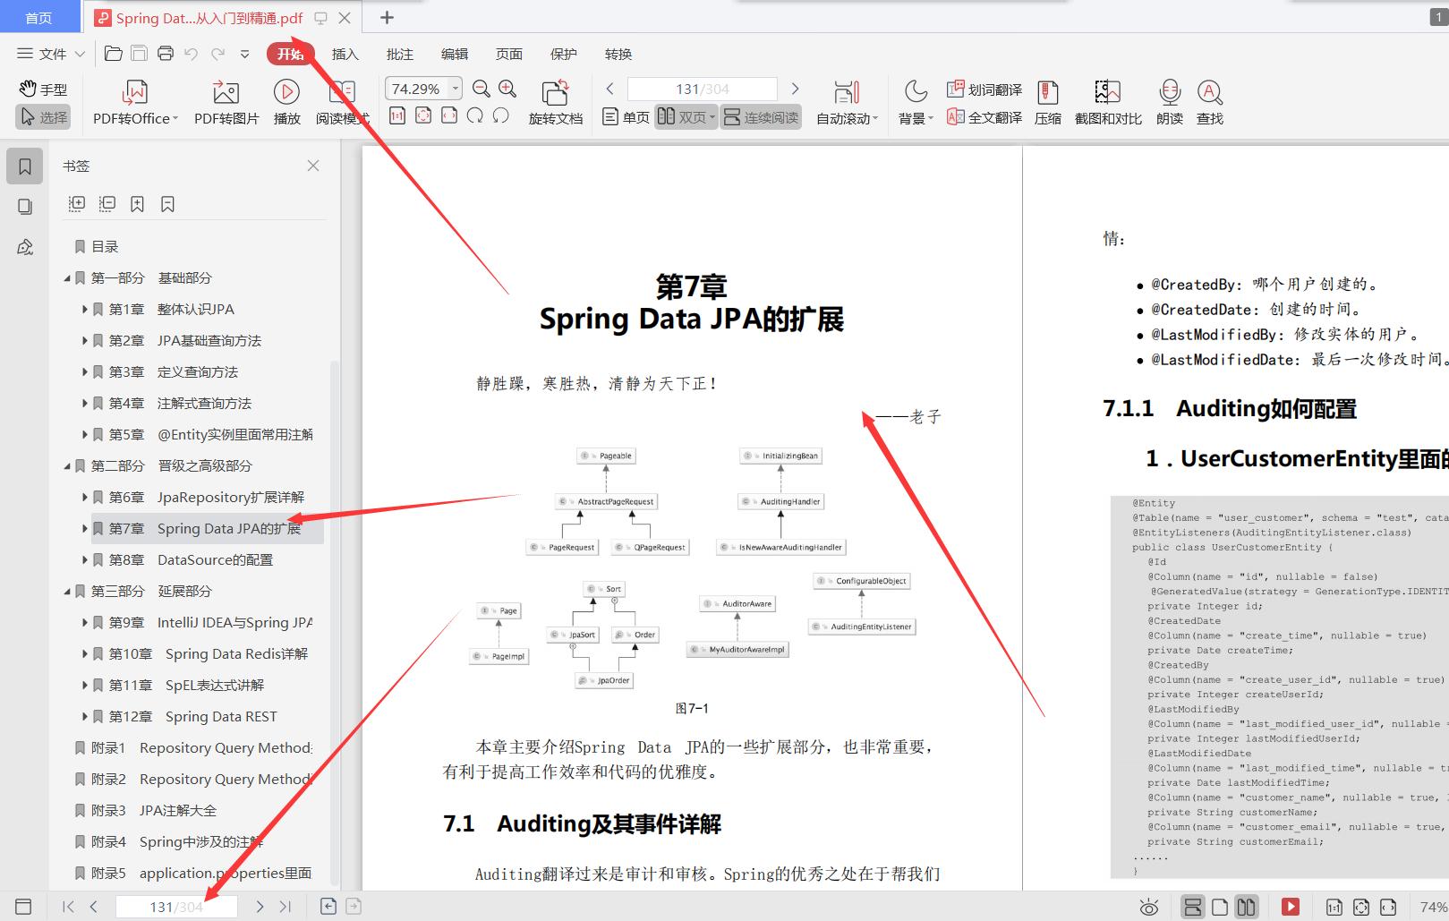Enable word selection translate (划词翻译)
Image resolution: width=1449 pixels, height=921 pixels.
click(x=984, y=90)
